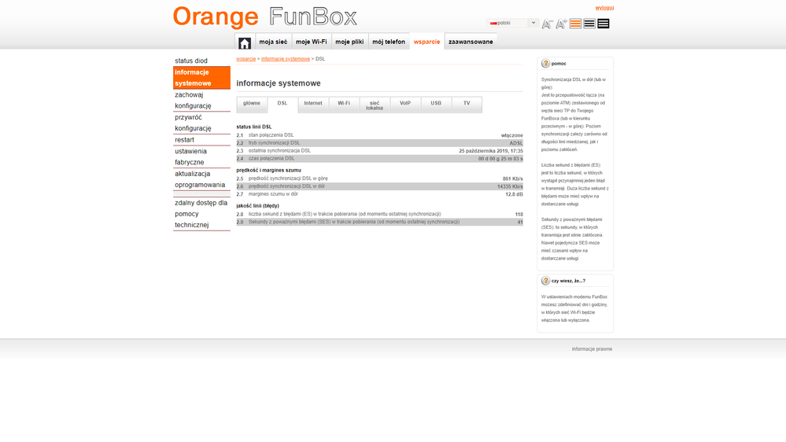The image size is (786, 442).
Task: Open the mój telefon menu
Action: click(x=389, y=42)
